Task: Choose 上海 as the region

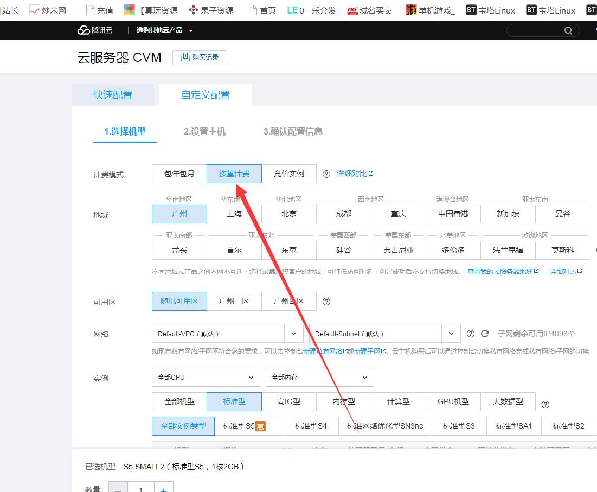Action: 234,214
